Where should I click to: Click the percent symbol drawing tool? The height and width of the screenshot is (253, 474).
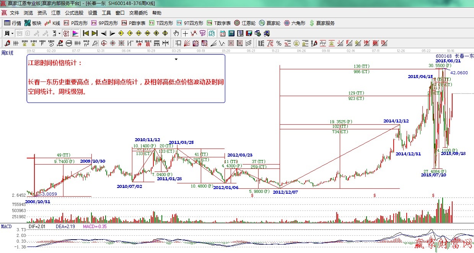(279, 43)
